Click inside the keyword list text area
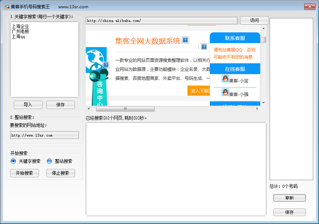The image size is (319, 224). tap(45, 59)
